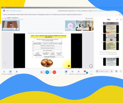The height and width of the screenshot is (103, 123).
Task: Click the Остановить запись link
Action: point(16,11)
